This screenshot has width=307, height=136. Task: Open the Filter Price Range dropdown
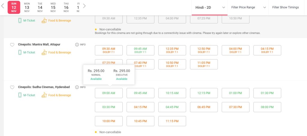248,7
